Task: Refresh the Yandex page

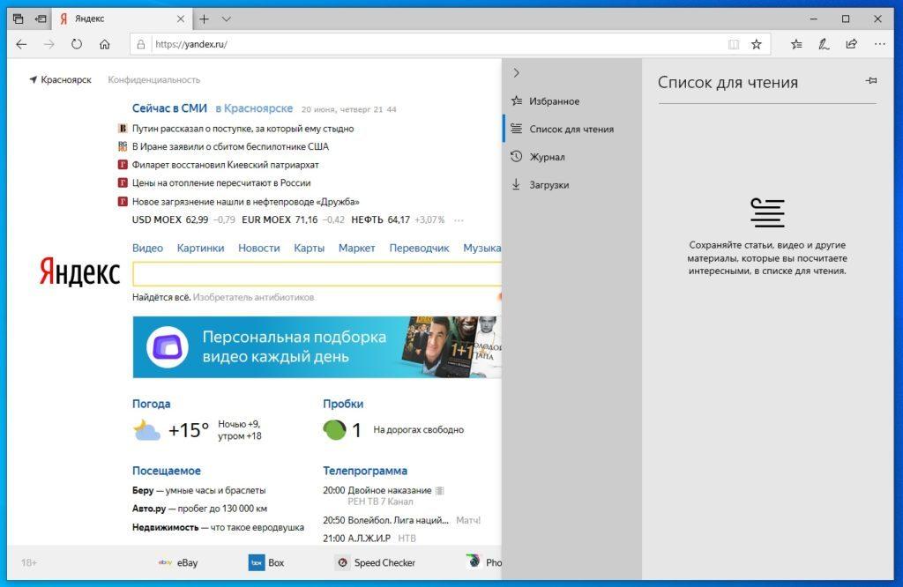Action: point(77,44)
